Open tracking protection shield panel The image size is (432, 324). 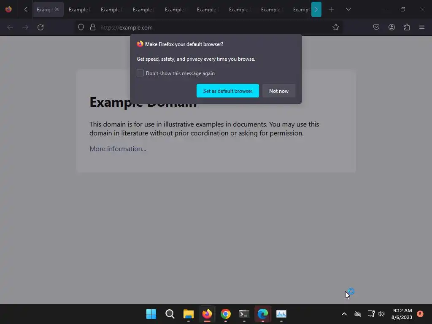point(81,27)
